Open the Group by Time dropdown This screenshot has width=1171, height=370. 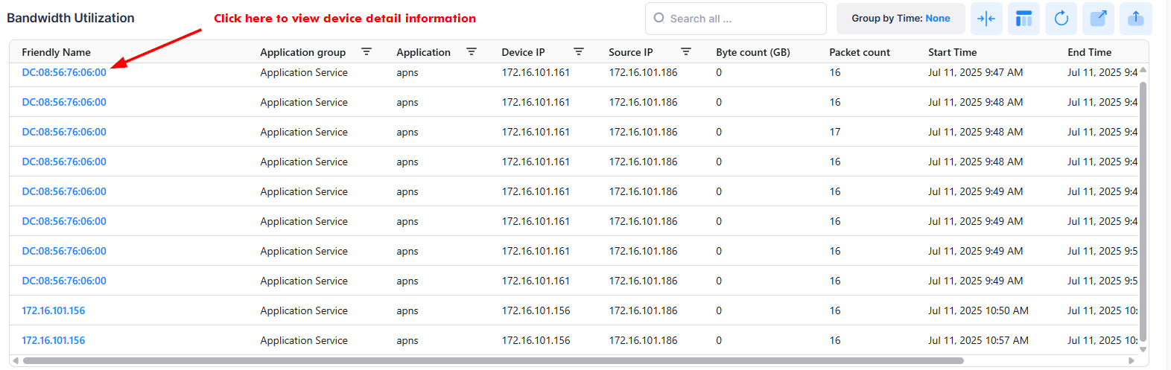900,19
